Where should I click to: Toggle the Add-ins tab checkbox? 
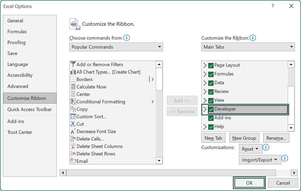pos(211,118)
